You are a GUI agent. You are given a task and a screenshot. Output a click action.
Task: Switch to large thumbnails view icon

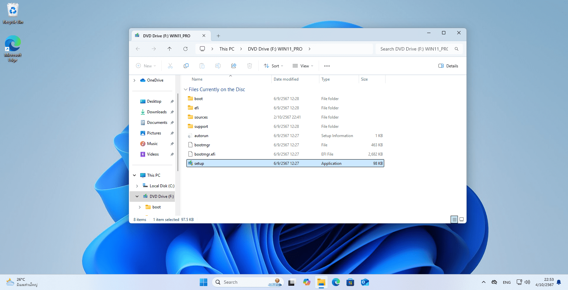click(462, 219)
